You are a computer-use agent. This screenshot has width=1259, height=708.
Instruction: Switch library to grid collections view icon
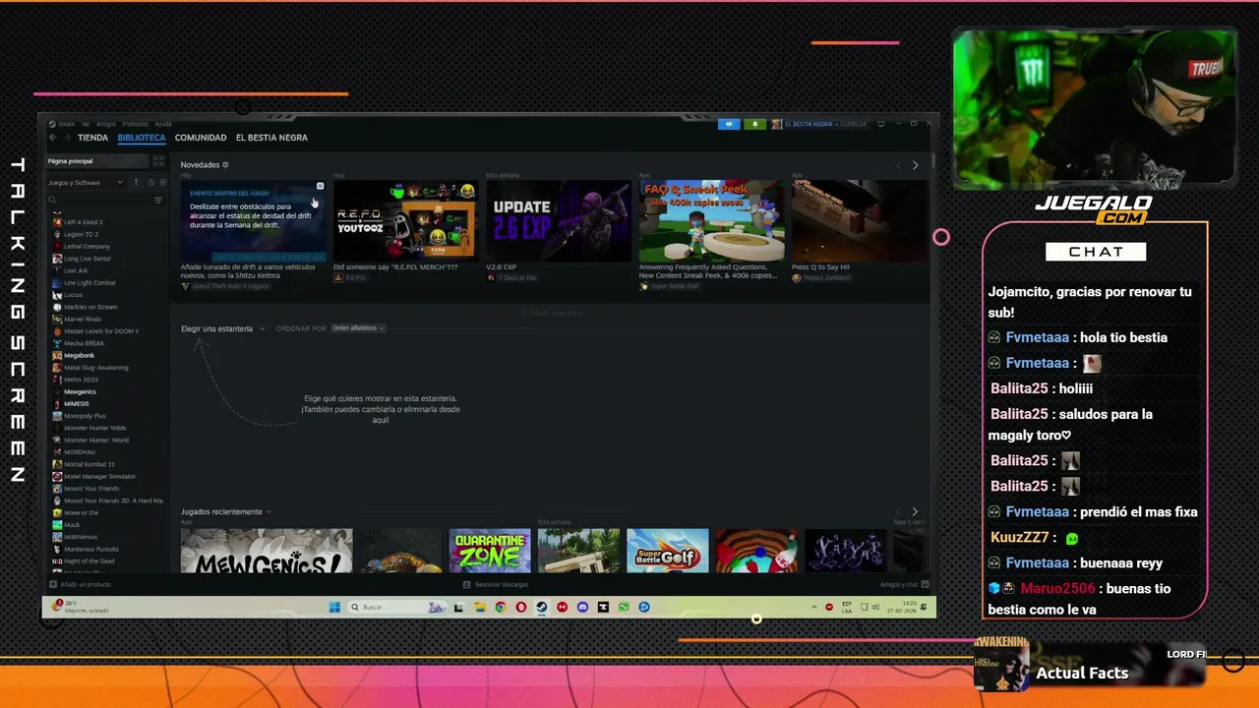(157, 161)
